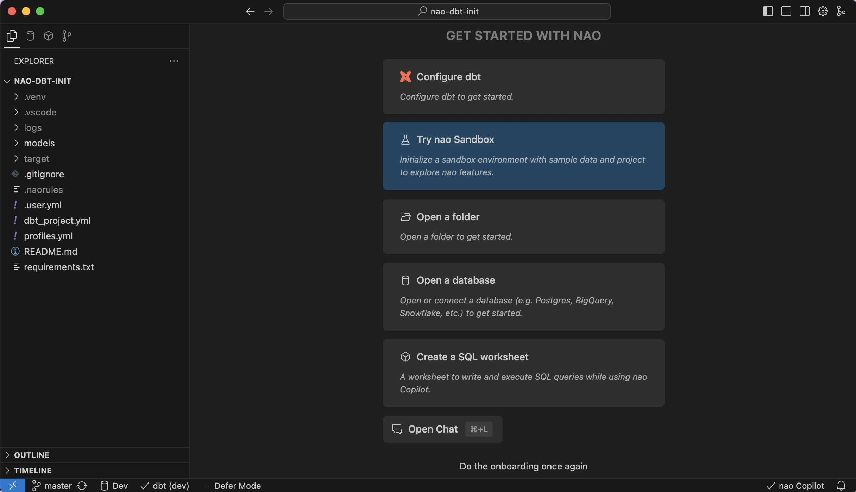The width and height of the screenshot is (856, 492).
Task: Open the dbt_project.yml file
Action: (x=95, y=221)
